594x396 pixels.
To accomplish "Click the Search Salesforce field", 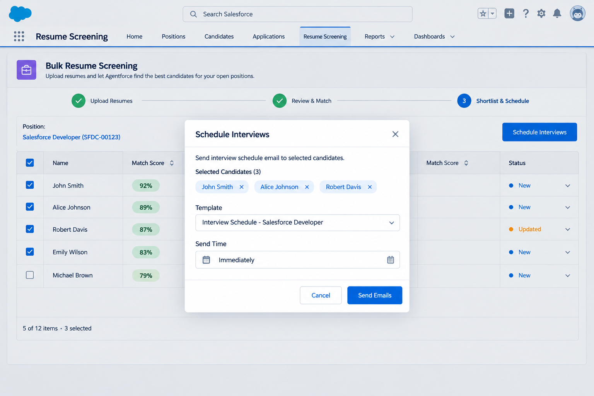I will tap(297, 14).
